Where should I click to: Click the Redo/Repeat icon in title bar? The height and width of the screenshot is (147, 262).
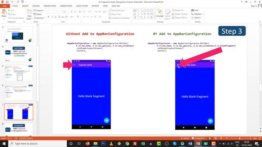(x=18, y=2)
